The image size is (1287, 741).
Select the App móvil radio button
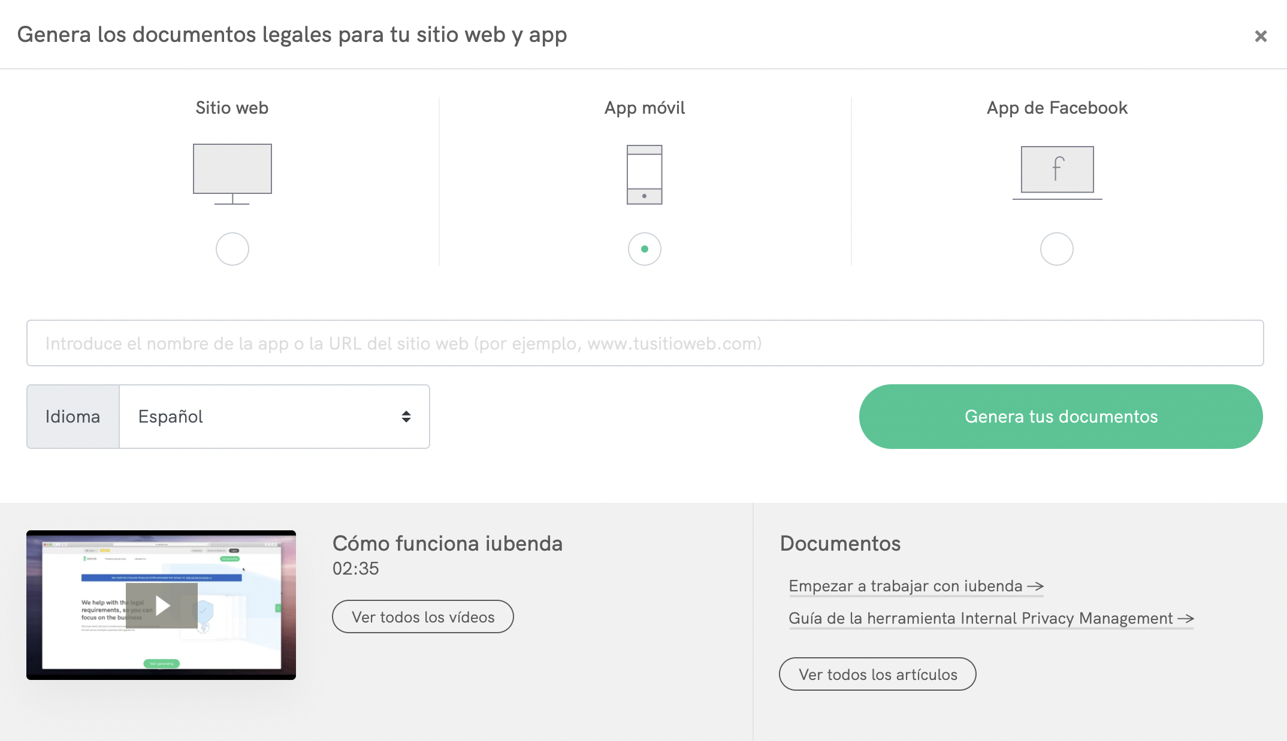pyautogui.click(x=644, y=249)
